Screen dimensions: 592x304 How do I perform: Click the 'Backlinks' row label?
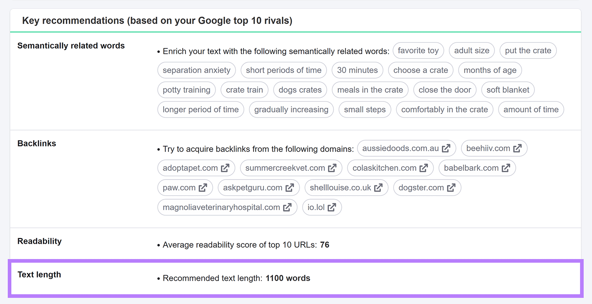pyautogui.click(x=37, y=143)
